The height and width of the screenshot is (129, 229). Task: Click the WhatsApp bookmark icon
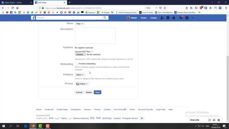click(32, 13)
